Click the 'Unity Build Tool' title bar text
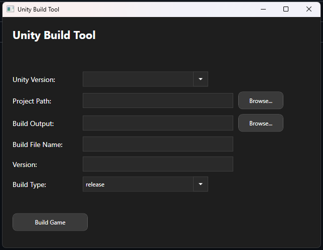323x250 pixels. [x=38, y=9]
